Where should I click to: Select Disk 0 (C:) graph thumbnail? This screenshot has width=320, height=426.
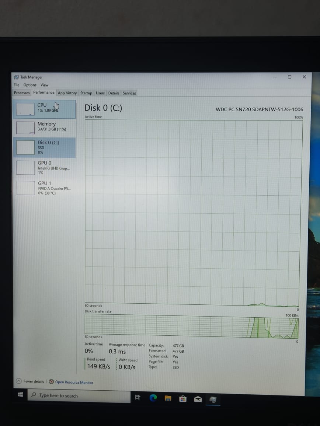(25, 147)
